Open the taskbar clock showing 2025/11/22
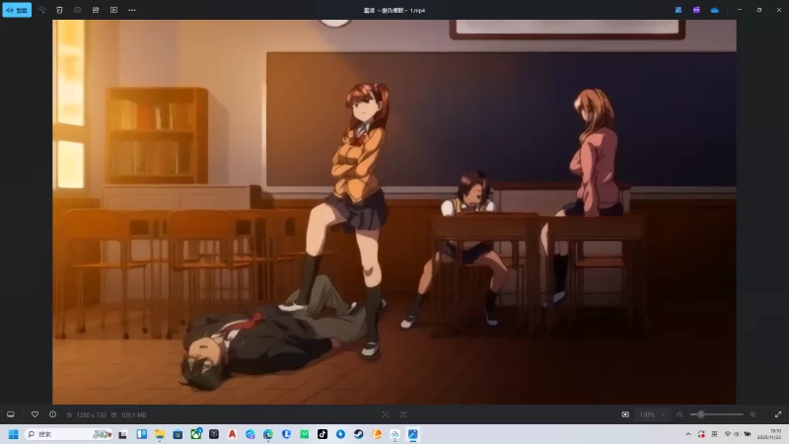The width and height of the screenshot is (789, 444). [769, 434]
